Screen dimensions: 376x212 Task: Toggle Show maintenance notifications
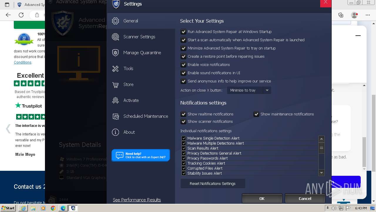pos(256,114)
